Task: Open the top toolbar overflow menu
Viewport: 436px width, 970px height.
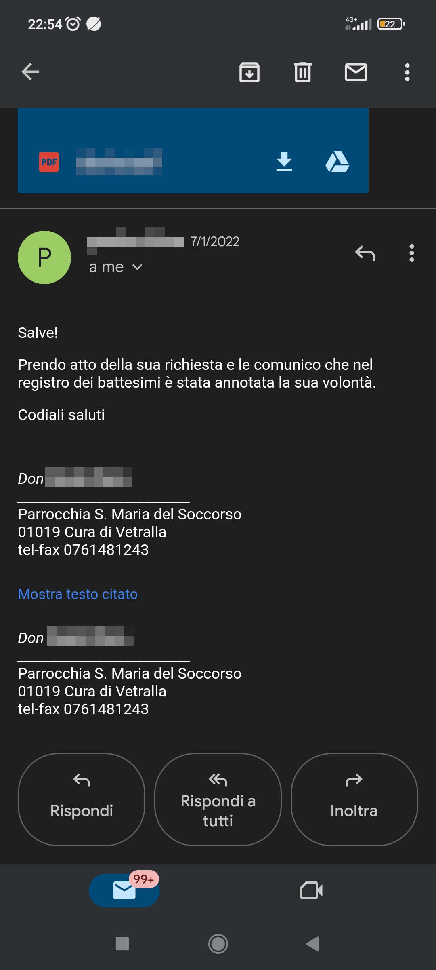Action: [x=407, y=72]
